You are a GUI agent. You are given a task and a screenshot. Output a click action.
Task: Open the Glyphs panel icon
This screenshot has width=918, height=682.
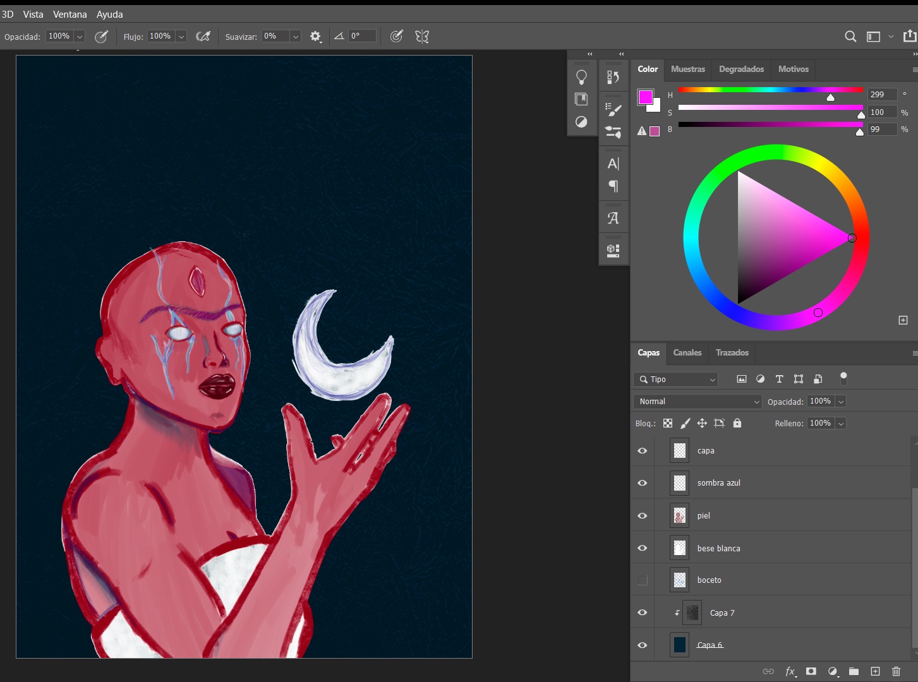pos(613,218)
